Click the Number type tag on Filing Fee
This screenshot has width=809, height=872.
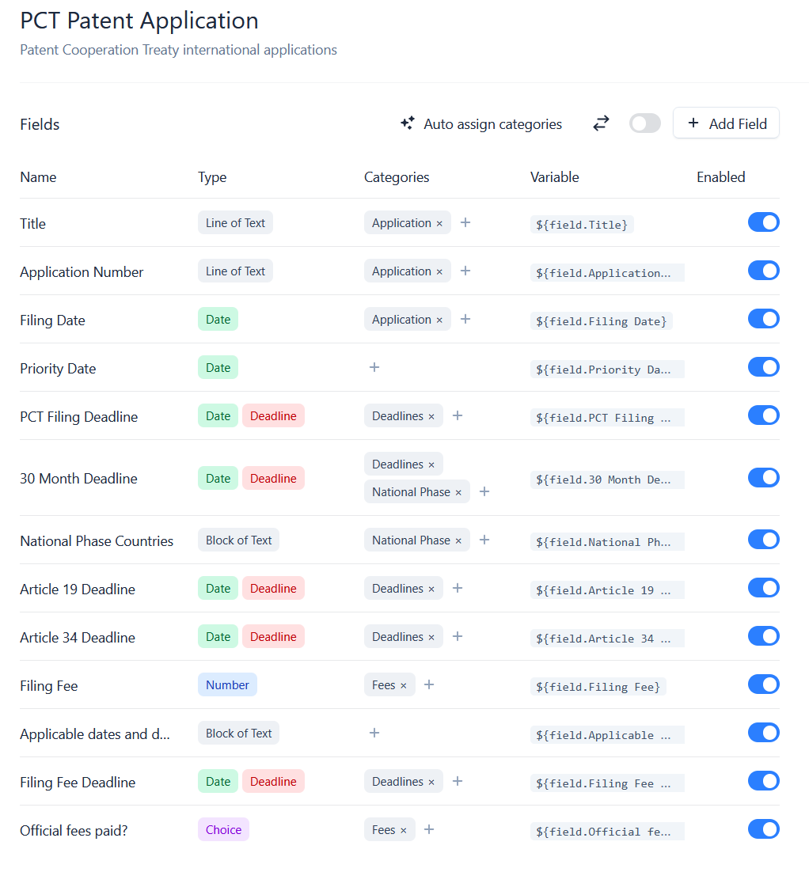tap(227, 685)
